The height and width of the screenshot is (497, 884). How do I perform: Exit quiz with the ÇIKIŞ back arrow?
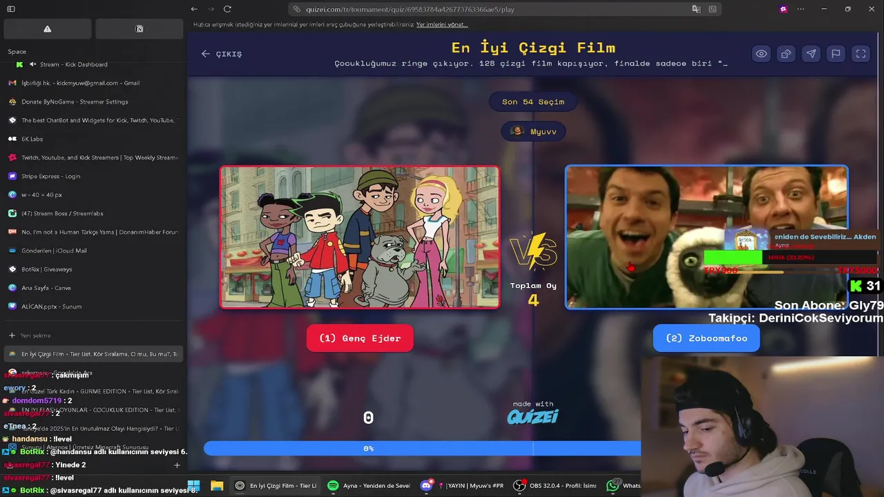(222, 54)
